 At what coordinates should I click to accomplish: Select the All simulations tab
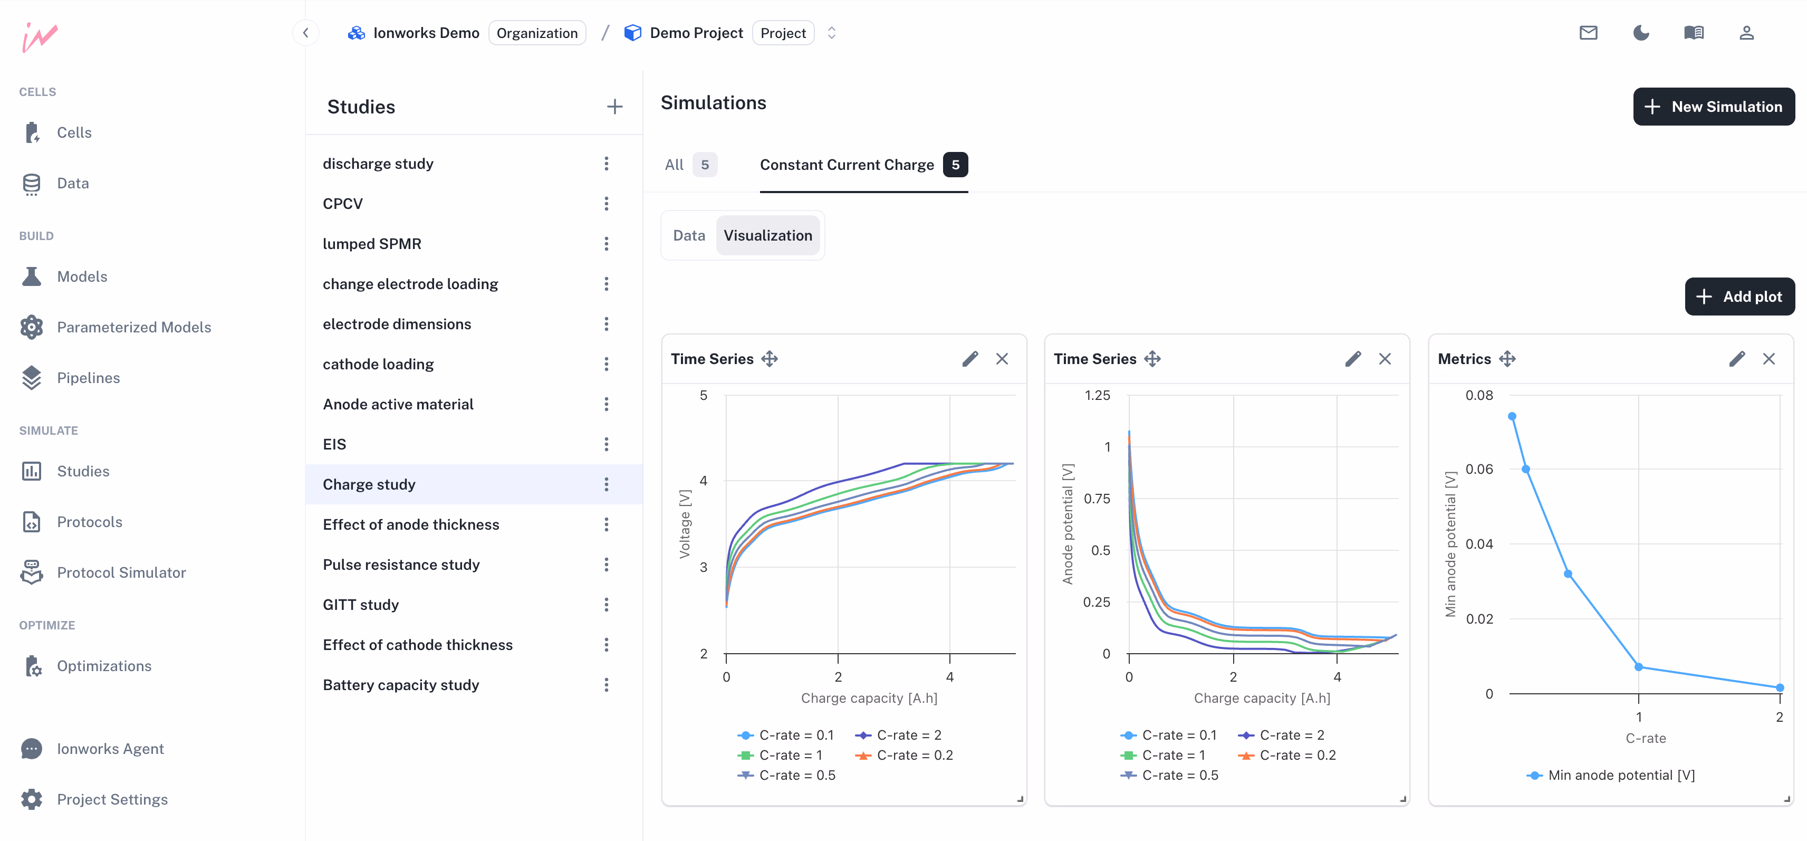pos(674,165)
